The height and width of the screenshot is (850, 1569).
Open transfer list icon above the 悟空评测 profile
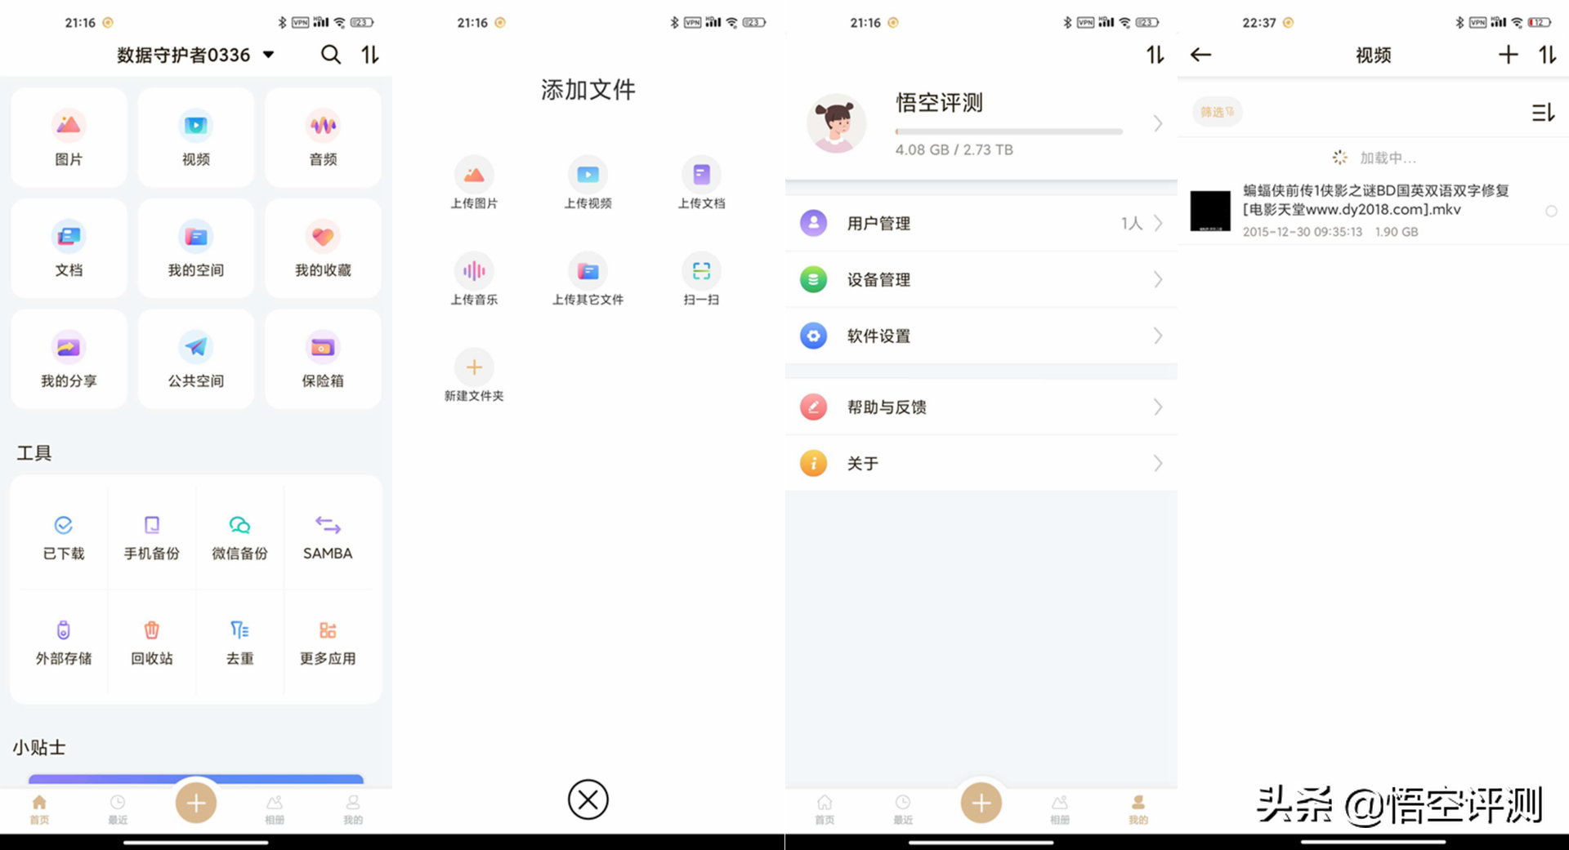(x=1155, y=55)
